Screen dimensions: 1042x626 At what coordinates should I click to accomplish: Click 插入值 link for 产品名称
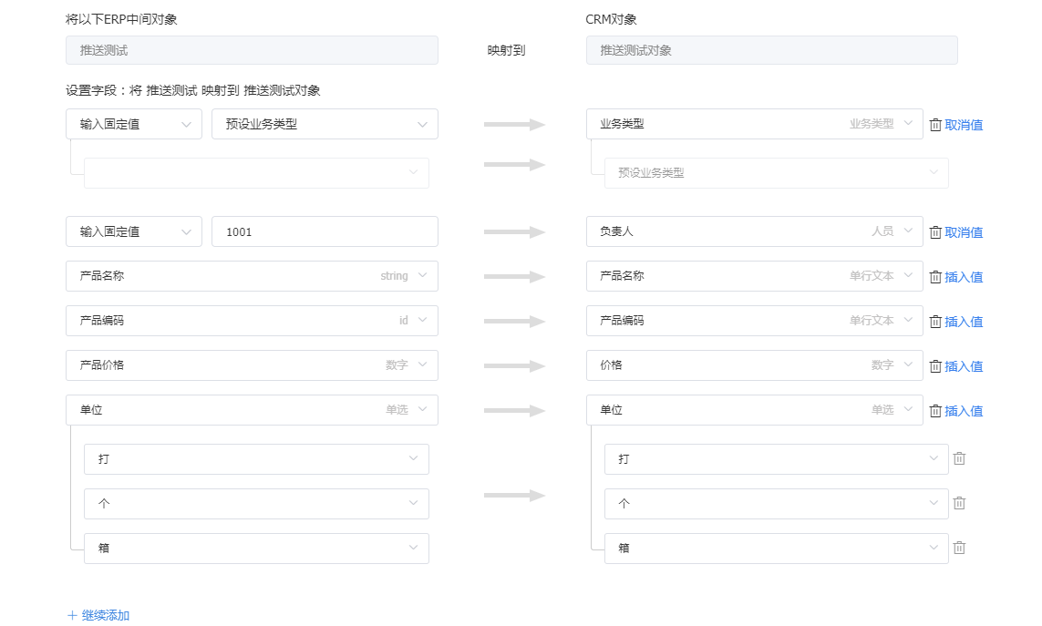[x=964, y=277]
